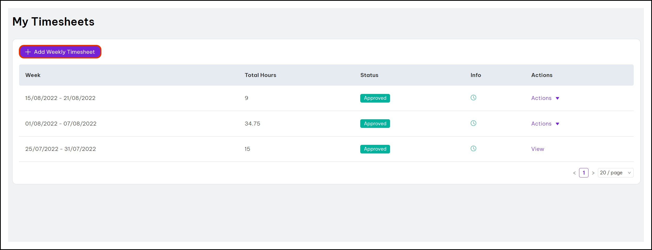The width and height of the screenshot is (652, 250).
Task: Click the Status column header
Action: [x=369, y=75]
